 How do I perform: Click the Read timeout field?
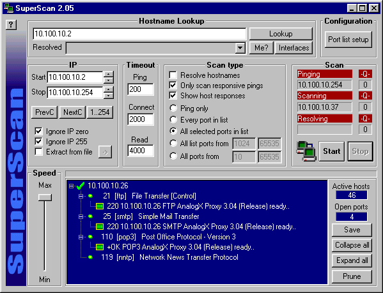click(x=141, y=151)
